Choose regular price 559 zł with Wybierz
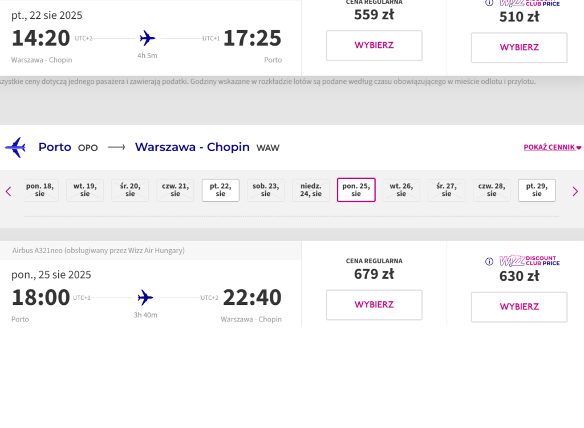 click(x=374, y=46)
